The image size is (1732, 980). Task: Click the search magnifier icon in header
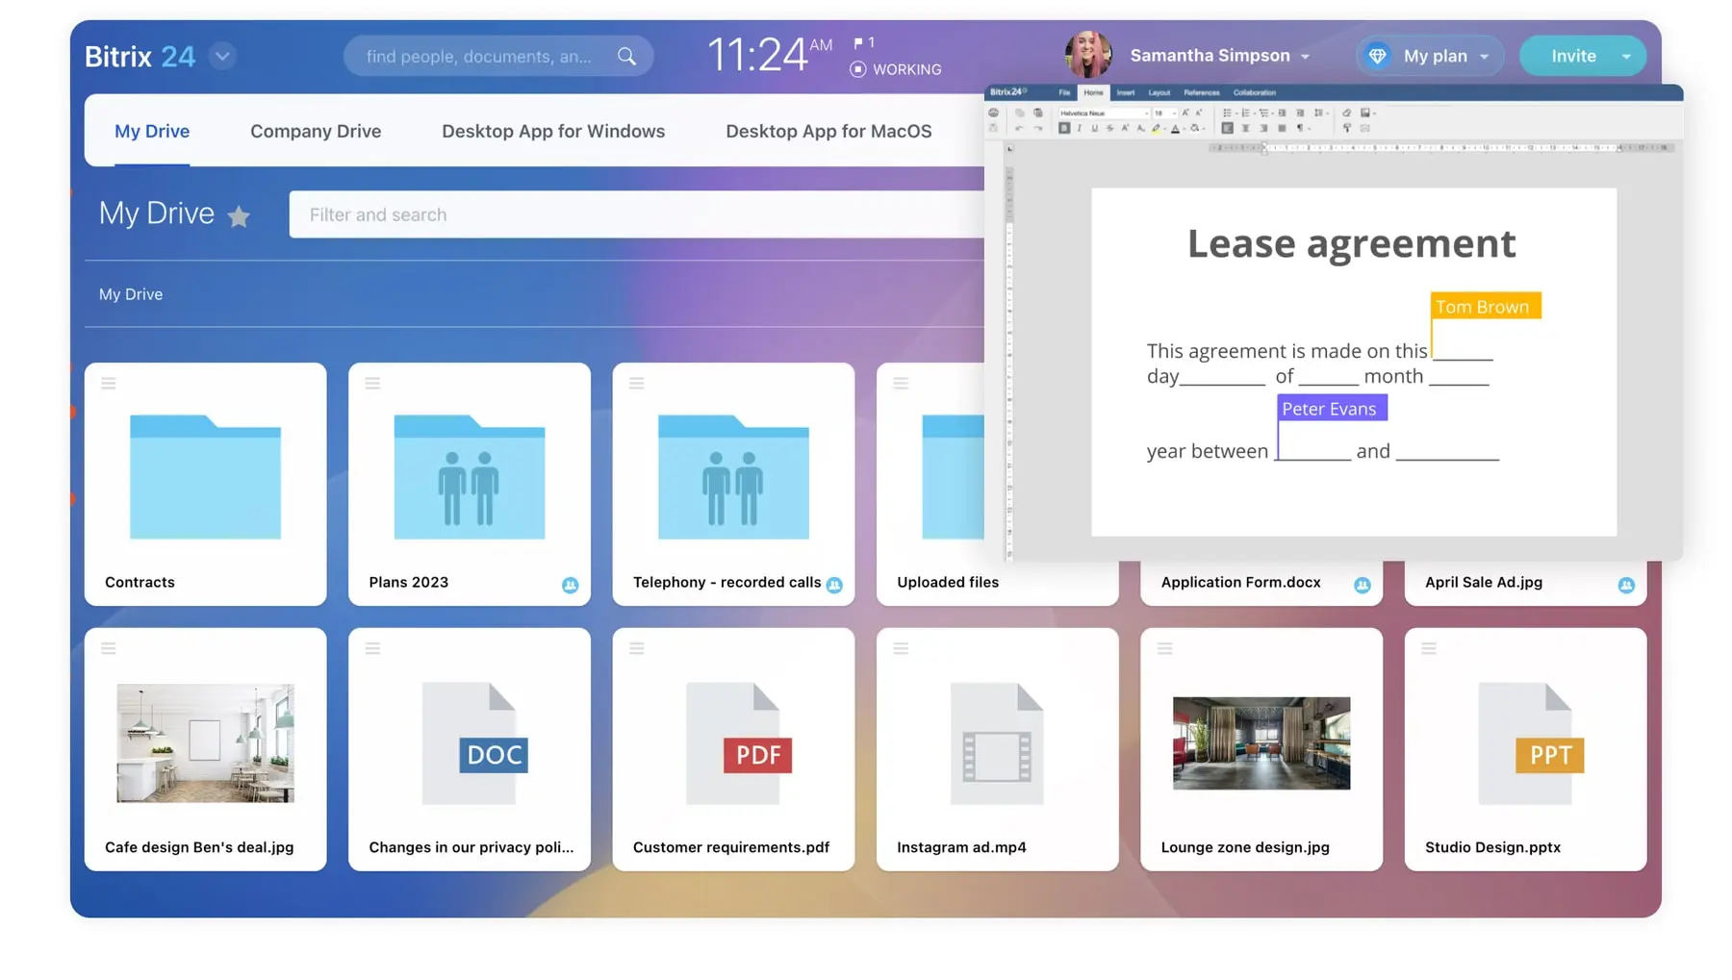click(x=626, y=57)
